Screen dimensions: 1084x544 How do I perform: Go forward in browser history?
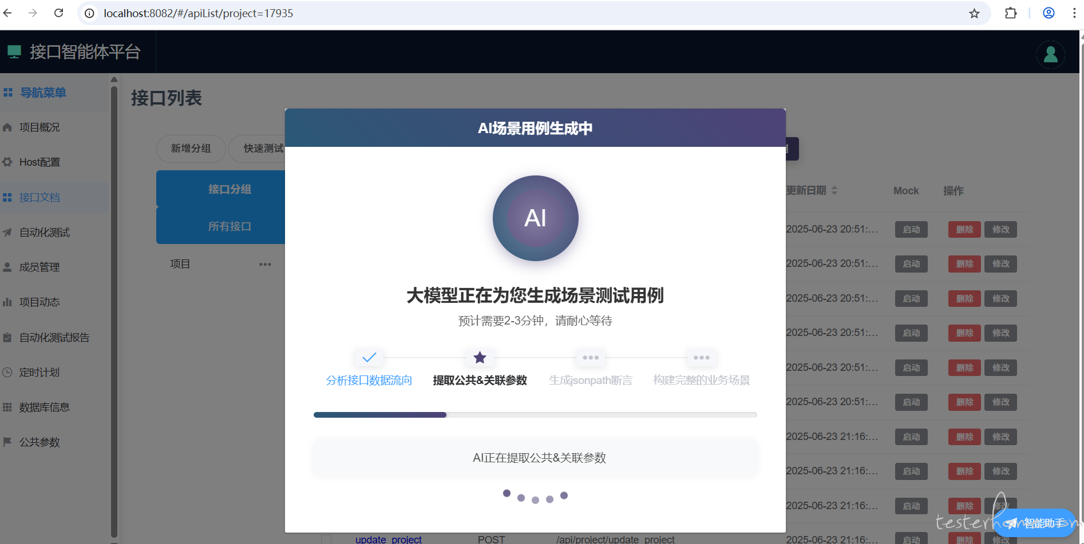[33, 13]
